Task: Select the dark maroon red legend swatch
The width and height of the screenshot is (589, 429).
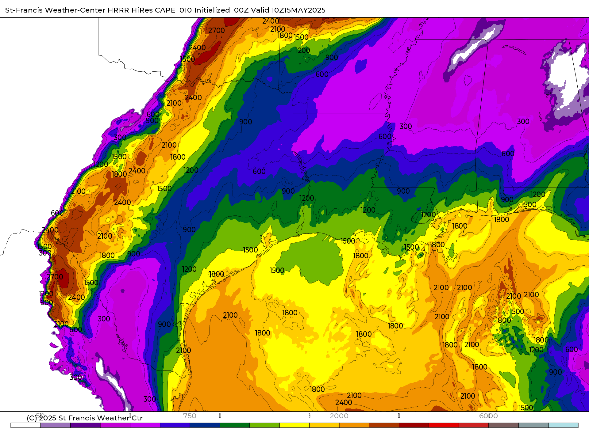Action: click(414, 425)
